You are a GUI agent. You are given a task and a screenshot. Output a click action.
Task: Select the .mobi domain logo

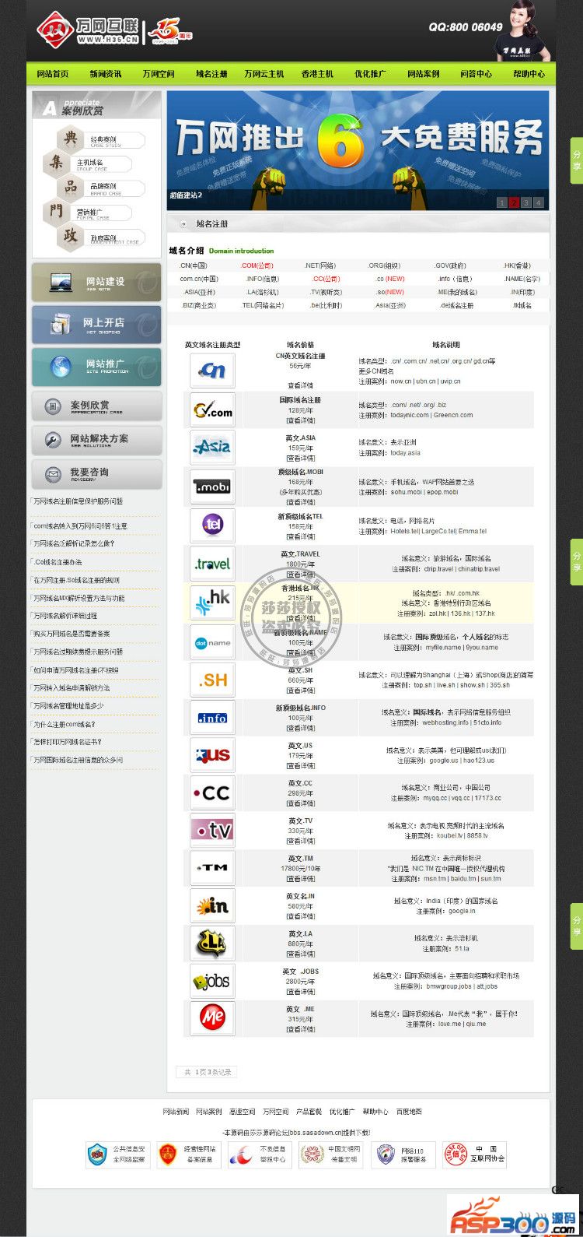[212, 487]
